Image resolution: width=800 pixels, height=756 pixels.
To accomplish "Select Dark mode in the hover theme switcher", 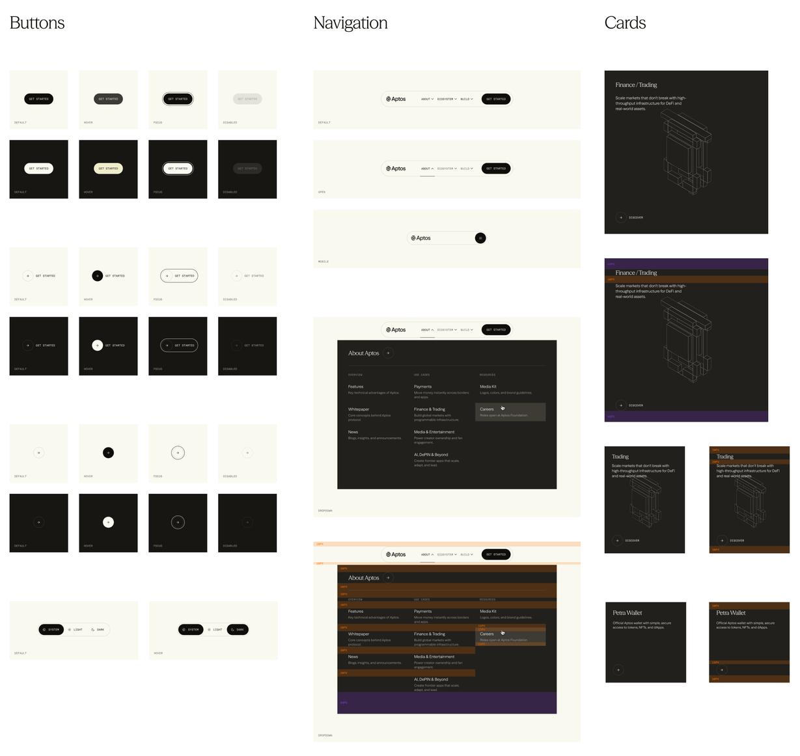I will [x=238, y=629].
